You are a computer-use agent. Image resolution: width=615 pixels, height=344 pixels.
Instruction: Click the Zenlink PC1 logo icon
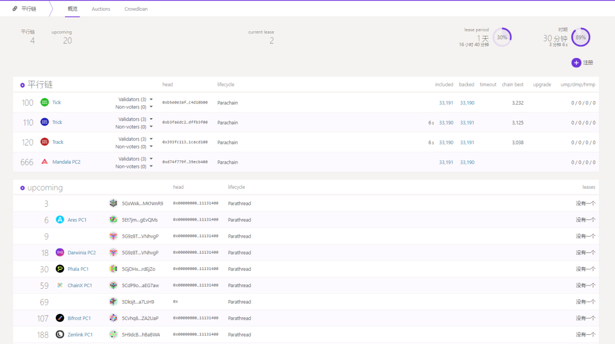[60, 334]
